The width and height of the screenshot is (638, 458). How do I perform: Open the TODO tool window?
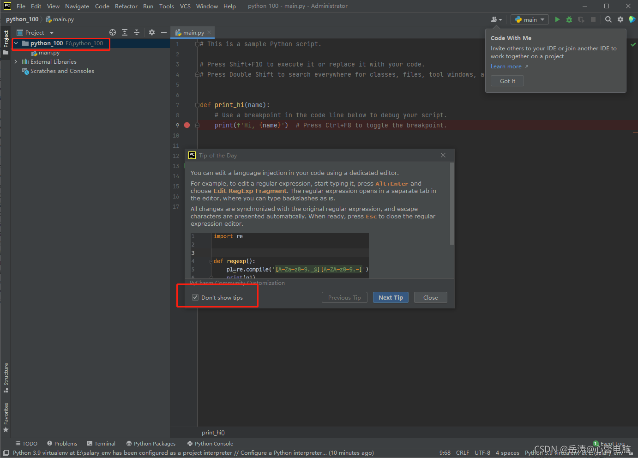point(26,443)
